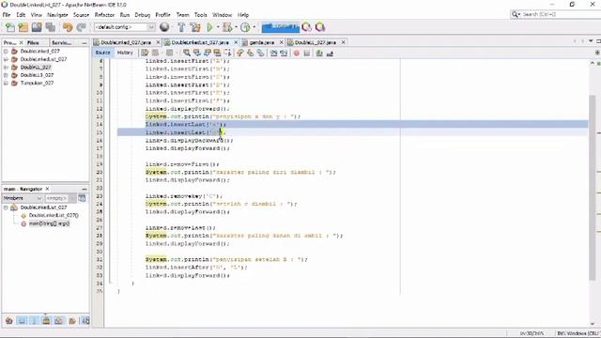This screenshot has width=601, height=338.
Task: Click the New Project toolbar icon
Action: tap(23, 27)
